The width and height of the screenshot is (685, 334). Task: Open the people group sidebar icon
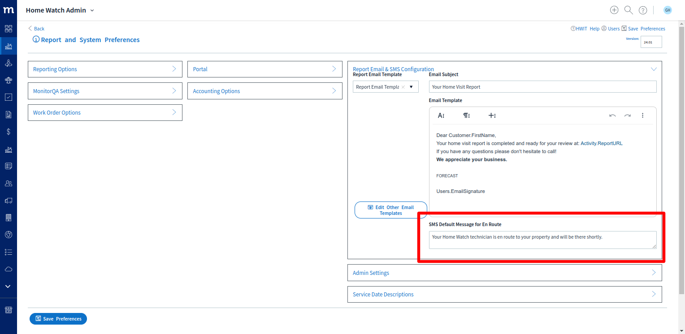pyautogui.click(x=9, y=183)
